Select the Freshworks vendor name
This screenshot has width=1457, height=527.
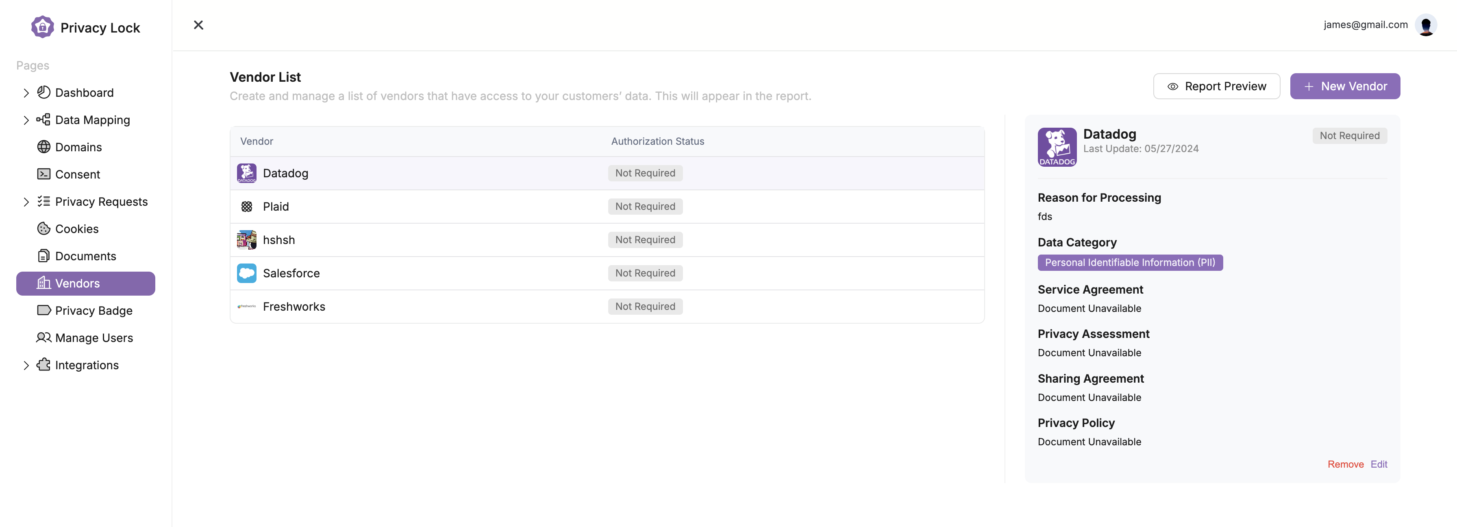click(x=294, y=307)
